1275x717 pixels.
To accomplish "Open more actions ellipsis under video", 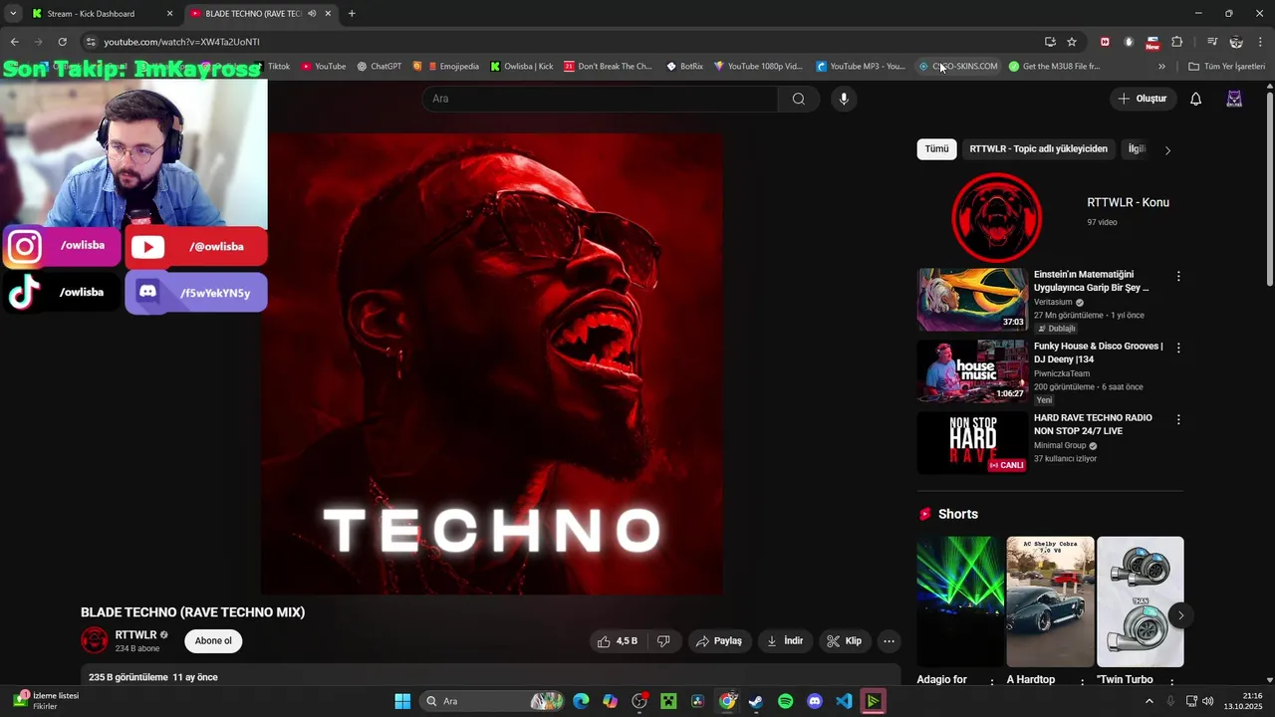I will pos(889,641).
